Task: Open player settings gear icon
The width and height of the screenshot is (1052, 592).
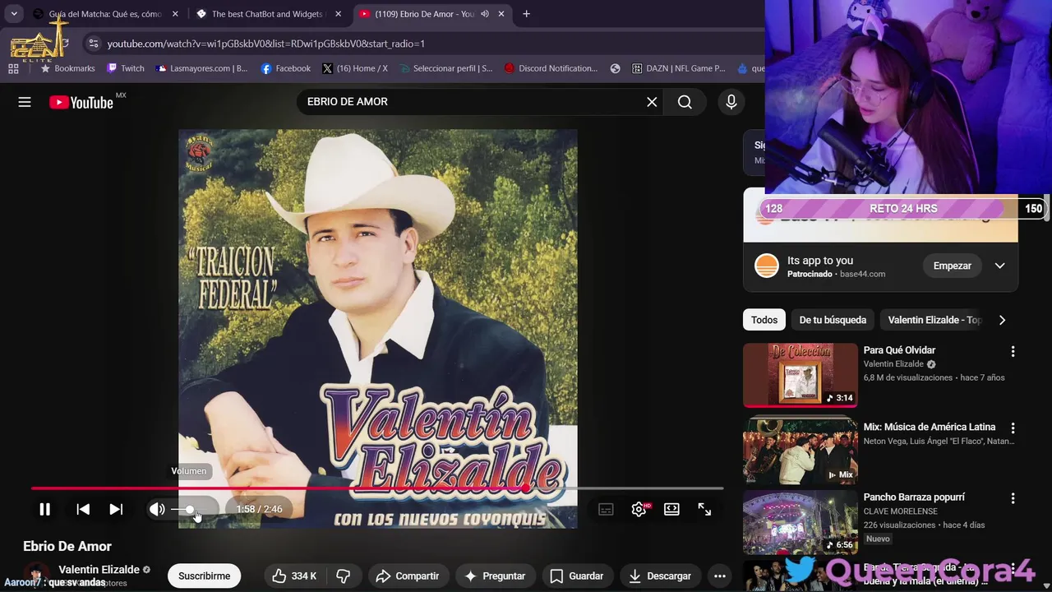Action: 639,509
